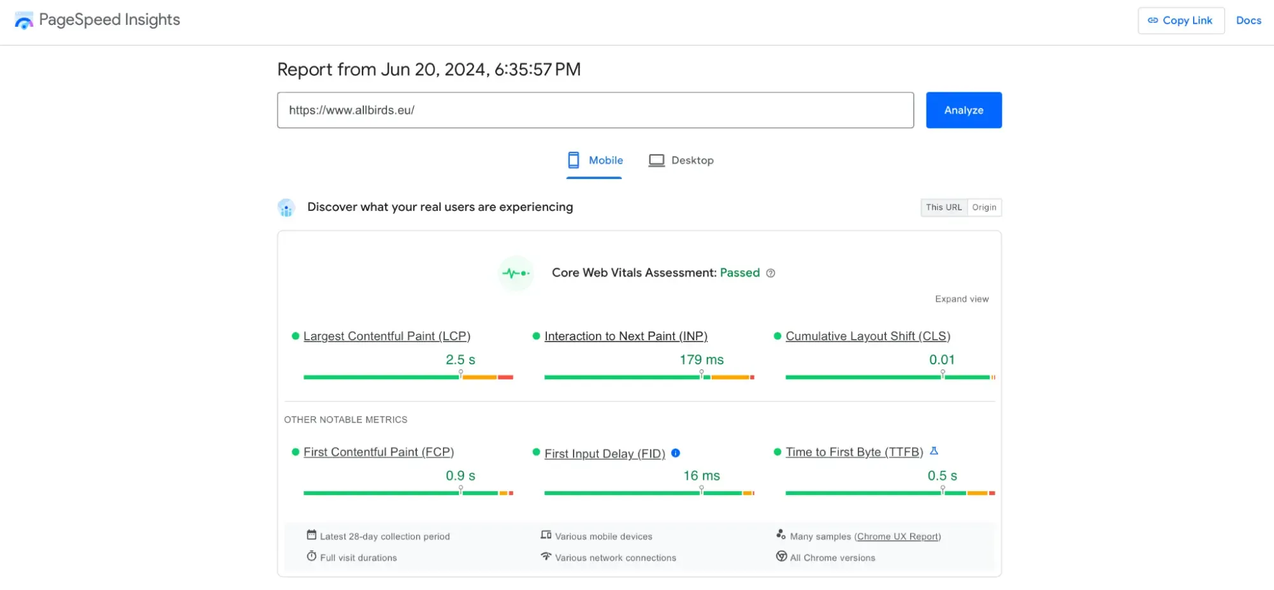Click the report date heading
Screen dimensions: 1274x590
429,69
